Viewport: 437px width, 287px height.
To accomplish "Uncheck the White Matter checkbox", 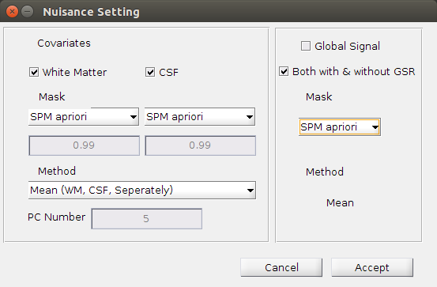I will point(34,72).
